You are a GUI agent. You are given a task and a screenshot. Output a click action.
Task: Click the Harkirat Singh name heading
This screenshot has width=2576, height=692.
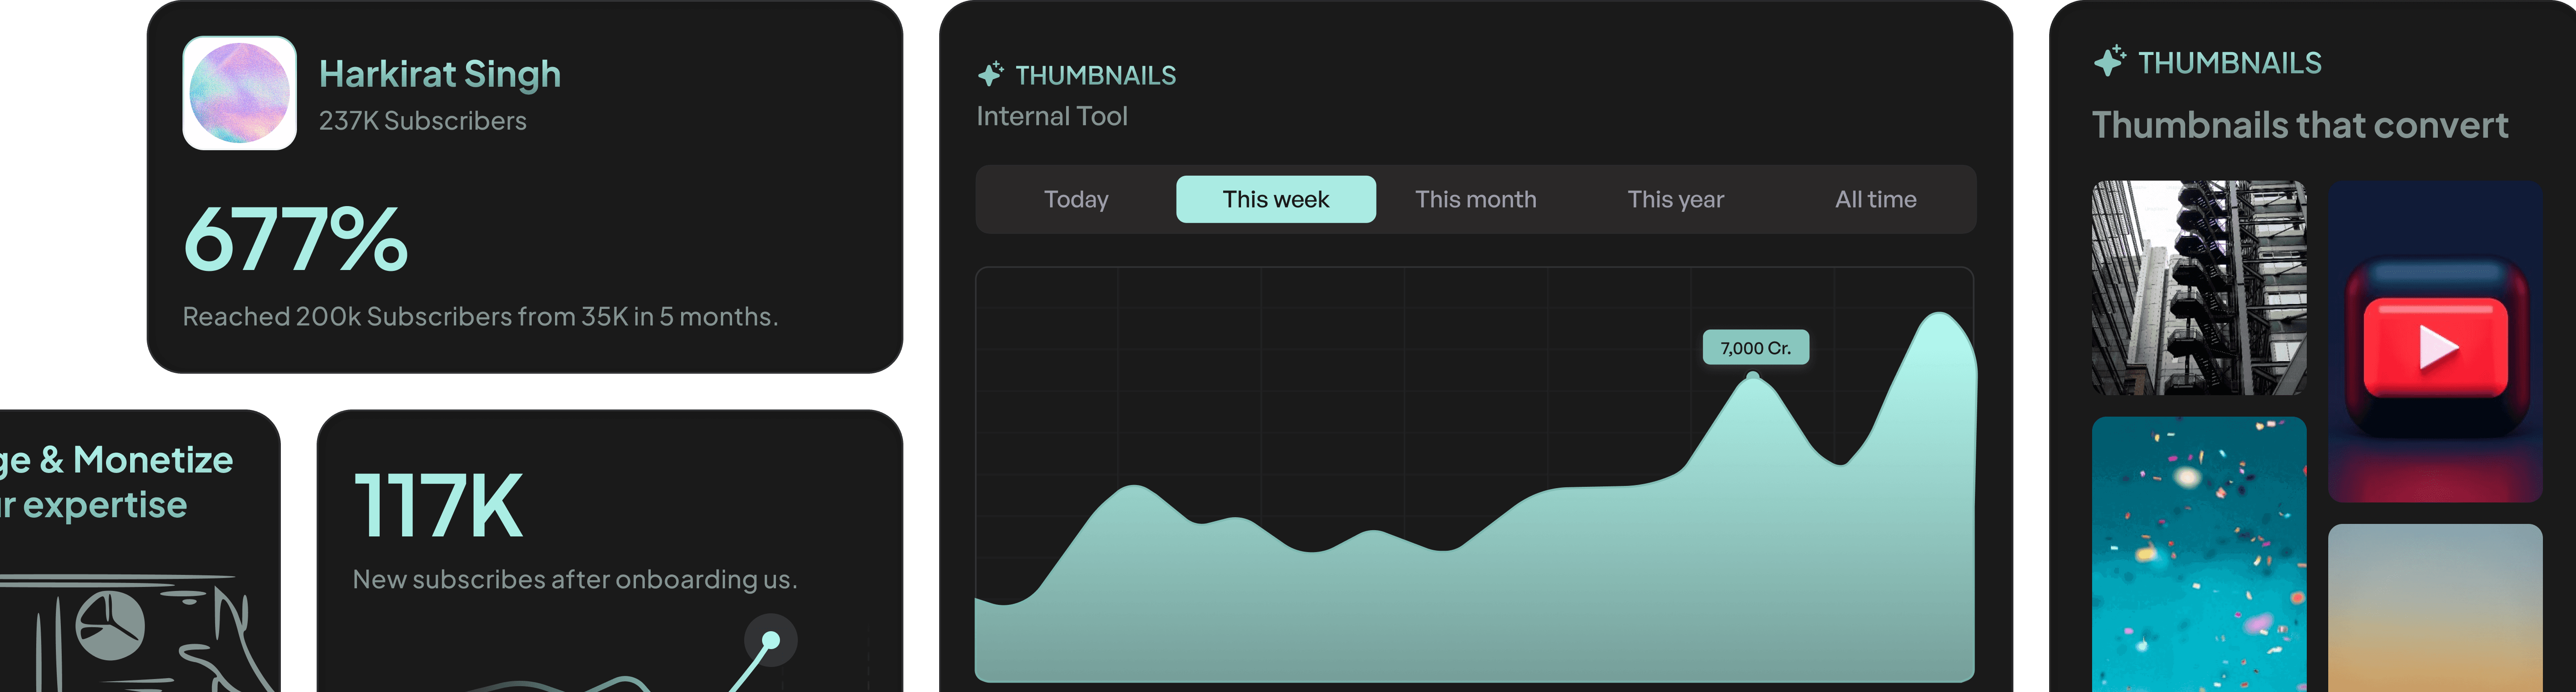[440, 74]
